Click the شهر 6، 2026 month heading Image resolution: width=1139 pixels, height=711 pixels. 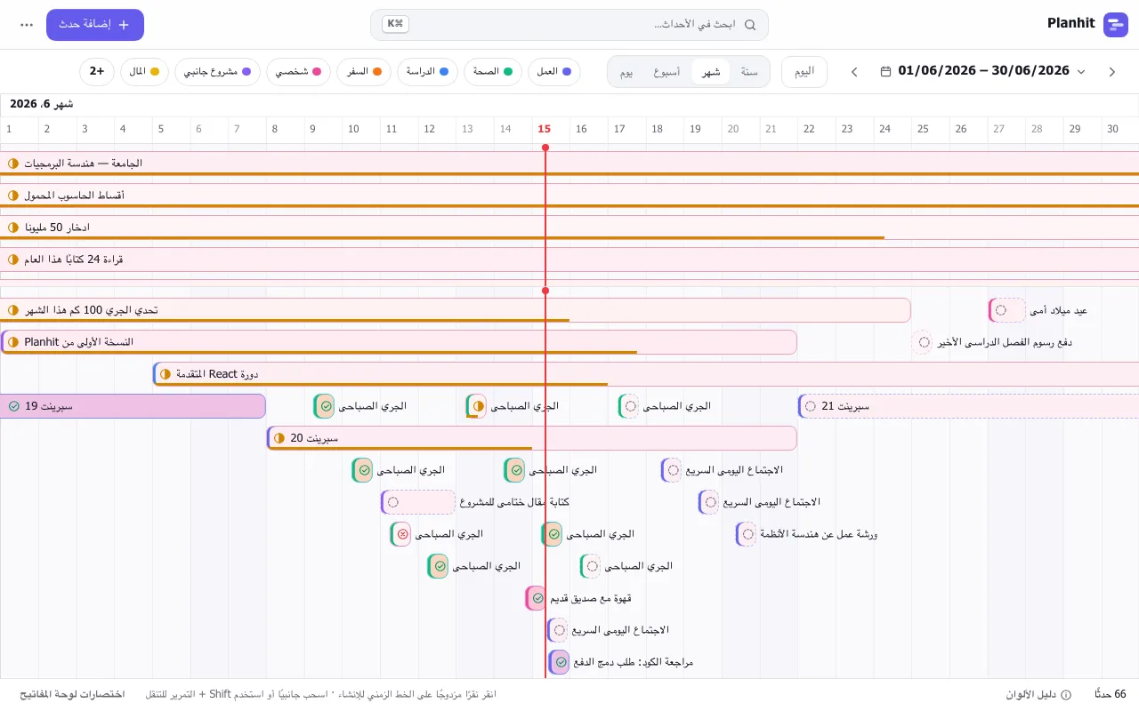pyautogui.click(x=41, y=104)
